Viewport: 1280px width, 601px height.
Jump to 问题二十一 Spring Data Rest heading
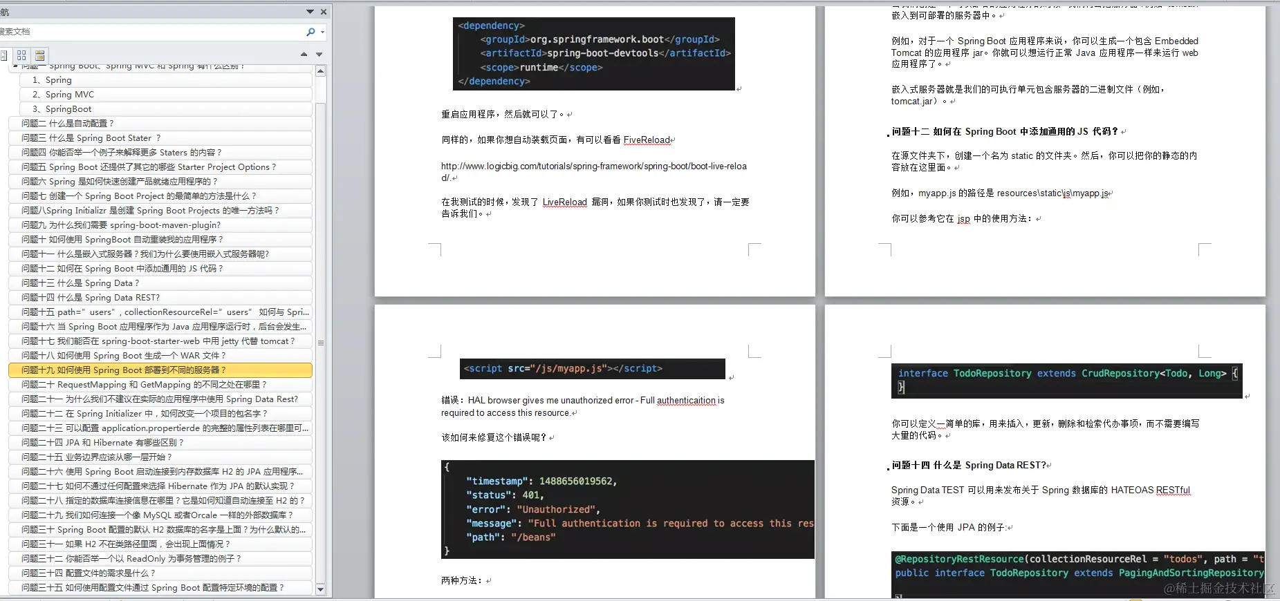(x=160, y=399)
